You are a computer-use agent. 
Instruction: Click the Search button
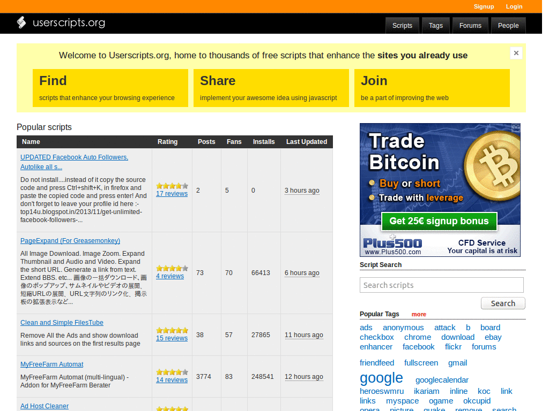coord(503,303)
